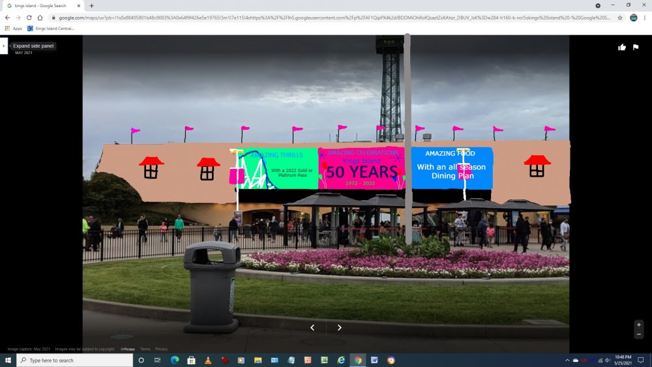Close the kings island tab
The width and height of the screenshot is (652, 367).
point(79,6)
